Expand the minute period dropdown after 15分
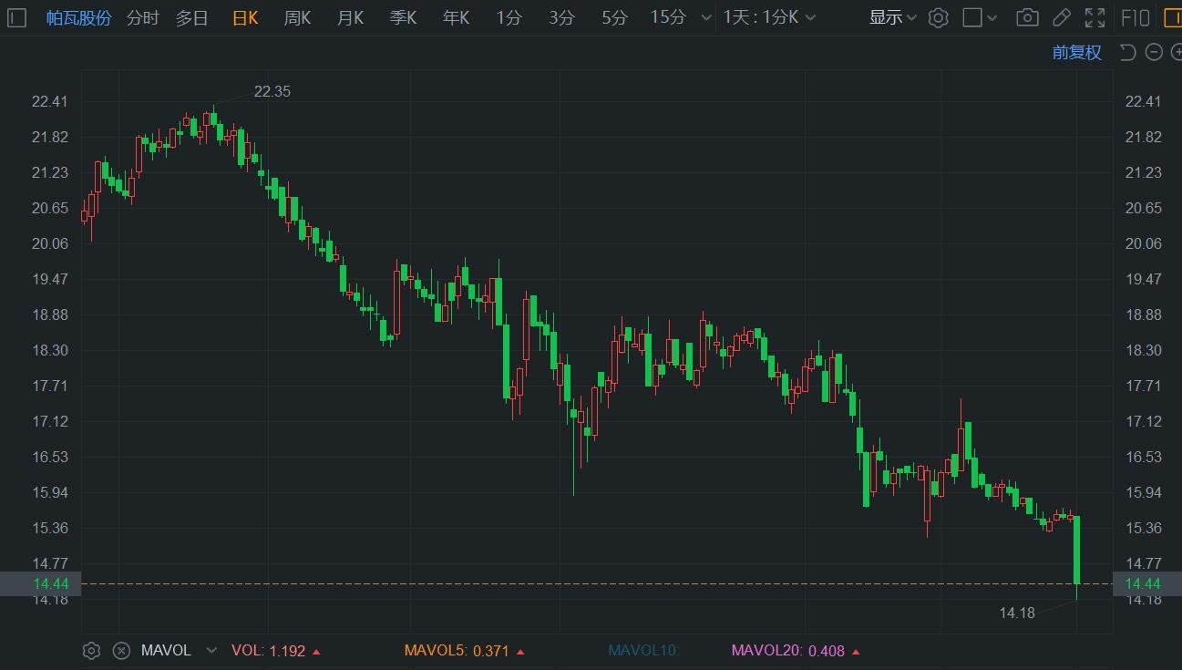The width and height of the screenshot is (1182, 670). [x=705, y=17]
